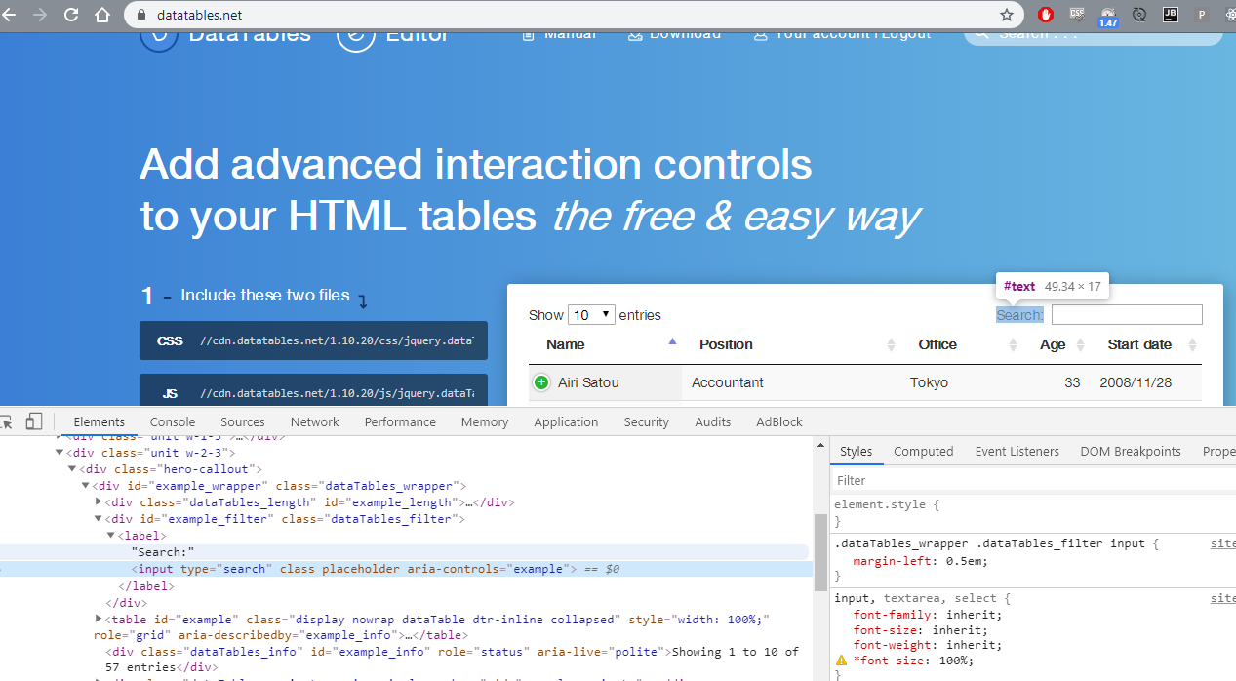
Task: Click the Elements panel vertical scrollbar
Action: (820, 550)
